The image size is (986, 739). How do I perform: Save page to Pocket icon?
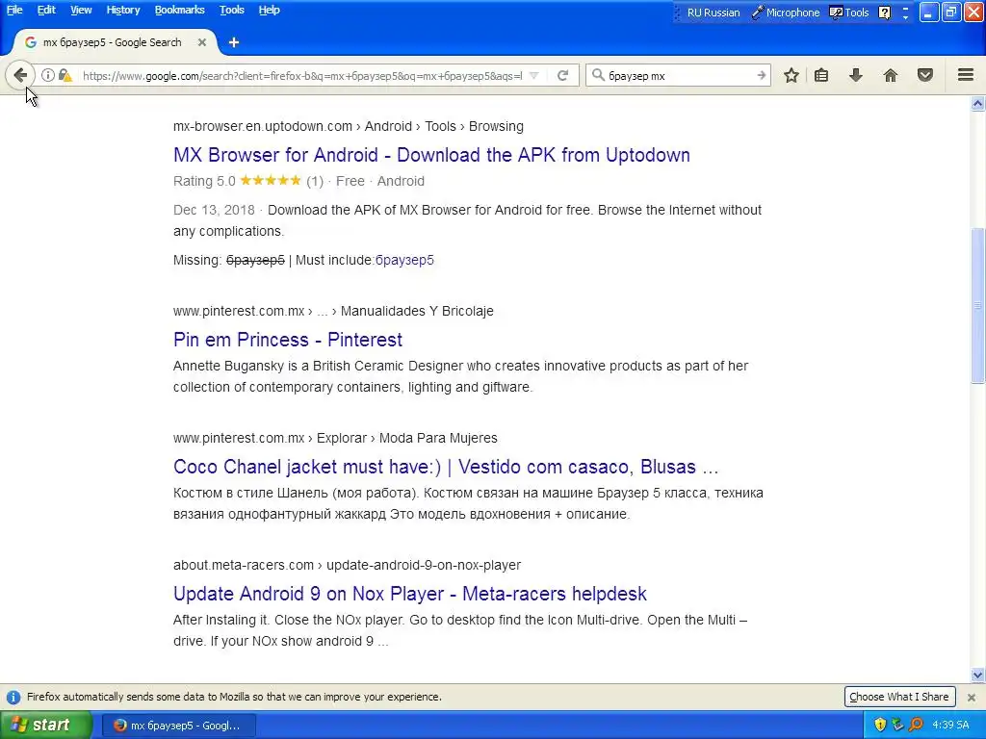point(925,75)
